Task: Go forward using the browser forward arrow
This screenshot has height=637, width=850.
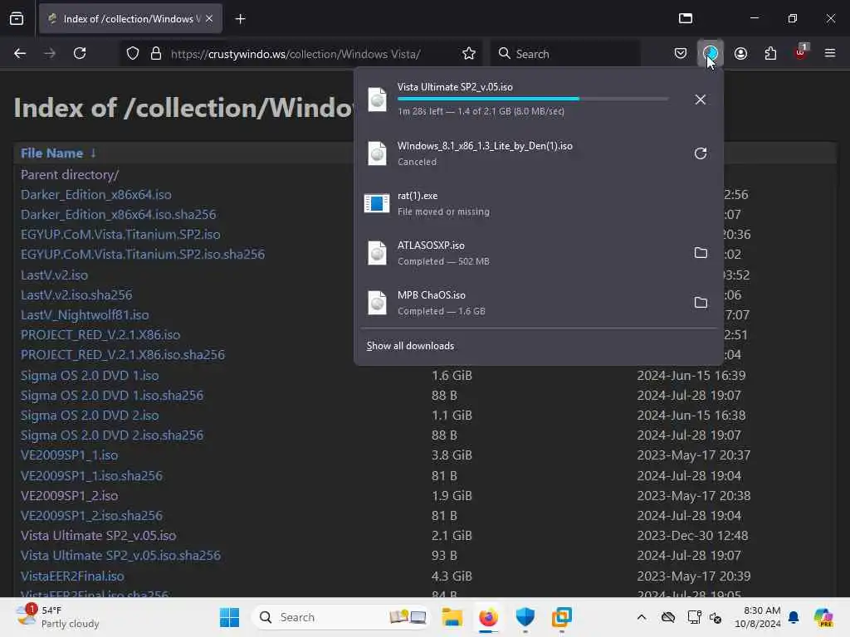Action: pos(50,53)
